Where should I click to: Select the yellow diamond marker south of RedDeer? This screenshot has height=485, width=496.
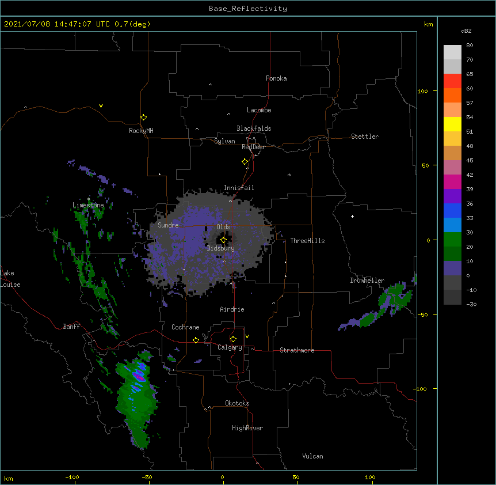(x=245, y=162)
